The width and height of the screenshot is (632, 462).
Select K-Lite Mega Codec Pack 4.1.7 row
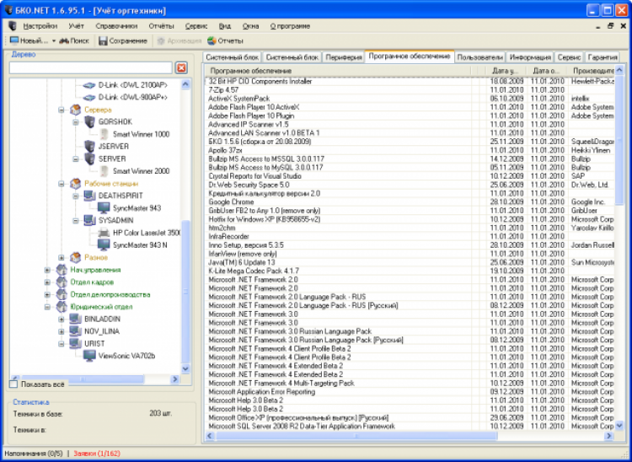click(410, 271)
